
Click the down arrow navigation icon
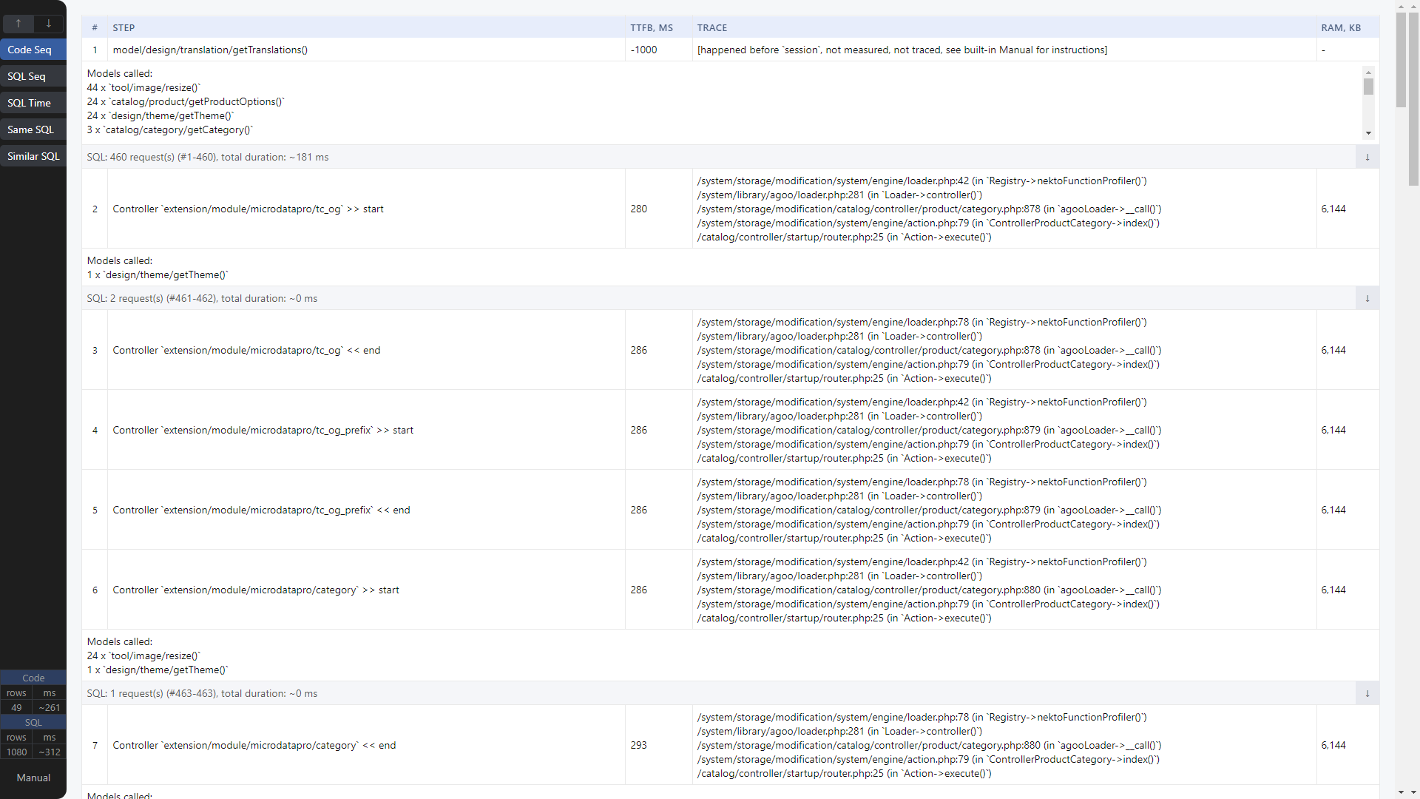tap(49, 24)
